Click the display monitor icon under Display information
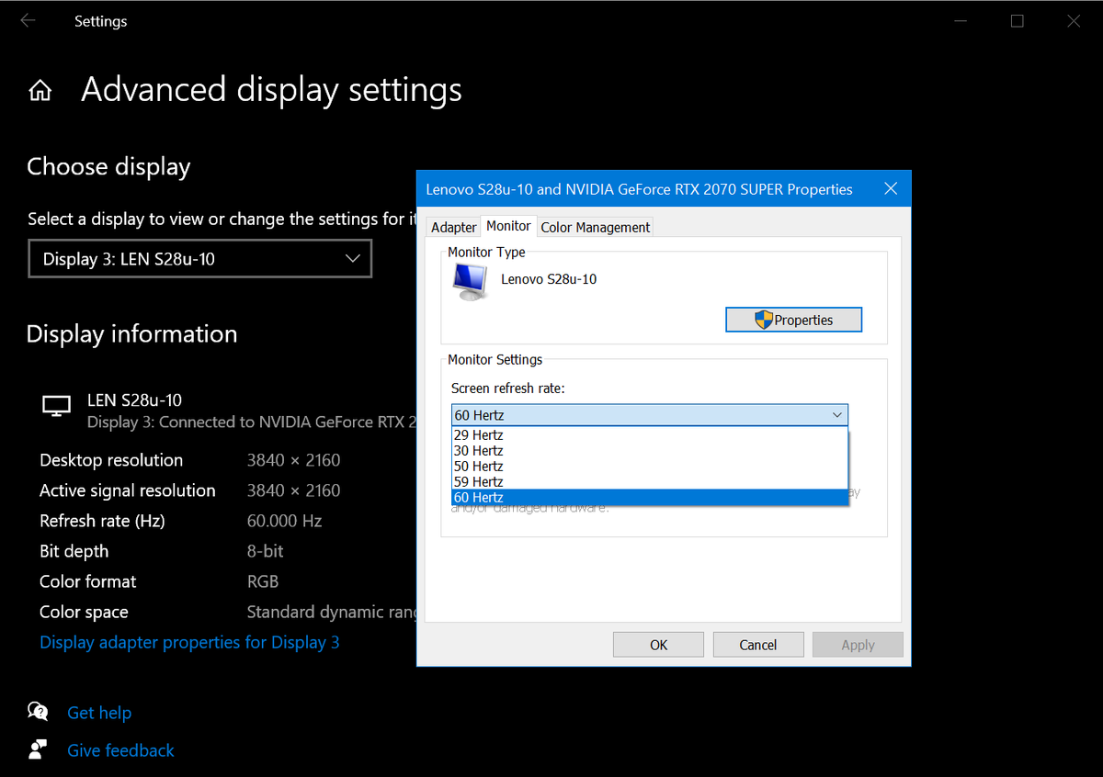 [56, 404]
